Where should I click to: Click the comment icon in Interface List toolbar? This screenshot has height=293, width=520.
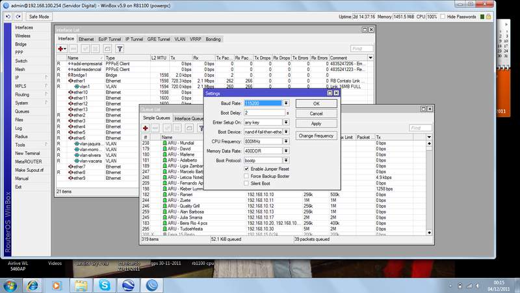point(107,49)
